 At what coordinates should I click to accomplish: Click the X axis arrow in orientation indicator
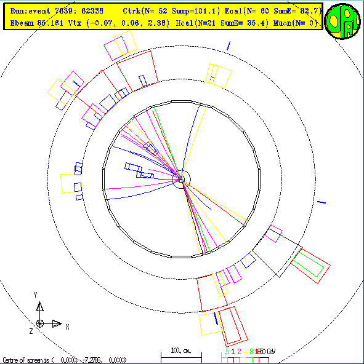[57, 323]
